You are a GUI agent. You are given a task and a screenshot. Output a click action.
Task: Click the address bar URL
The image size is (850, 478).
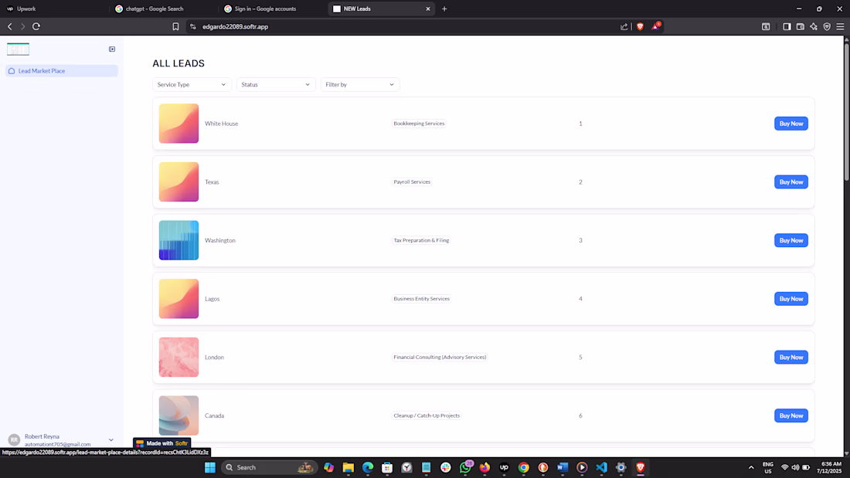click(235, 26)
